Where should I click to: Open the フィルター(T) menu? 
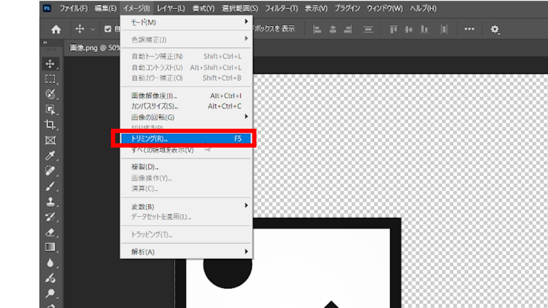pos(281,9)
